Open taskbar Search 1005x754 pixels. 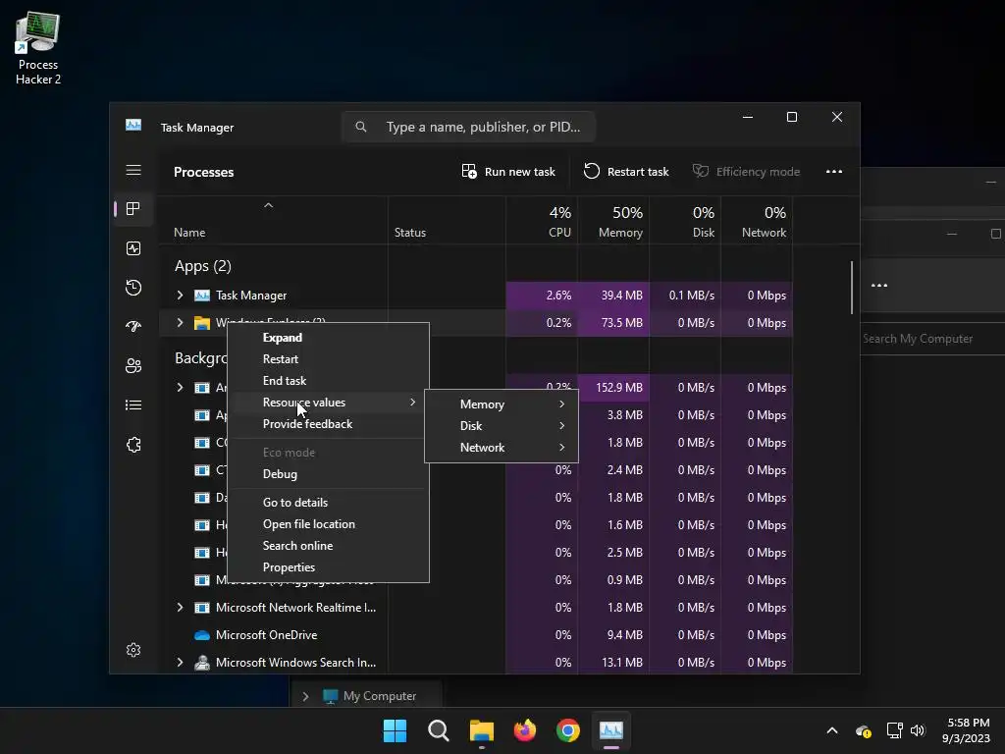439,730
